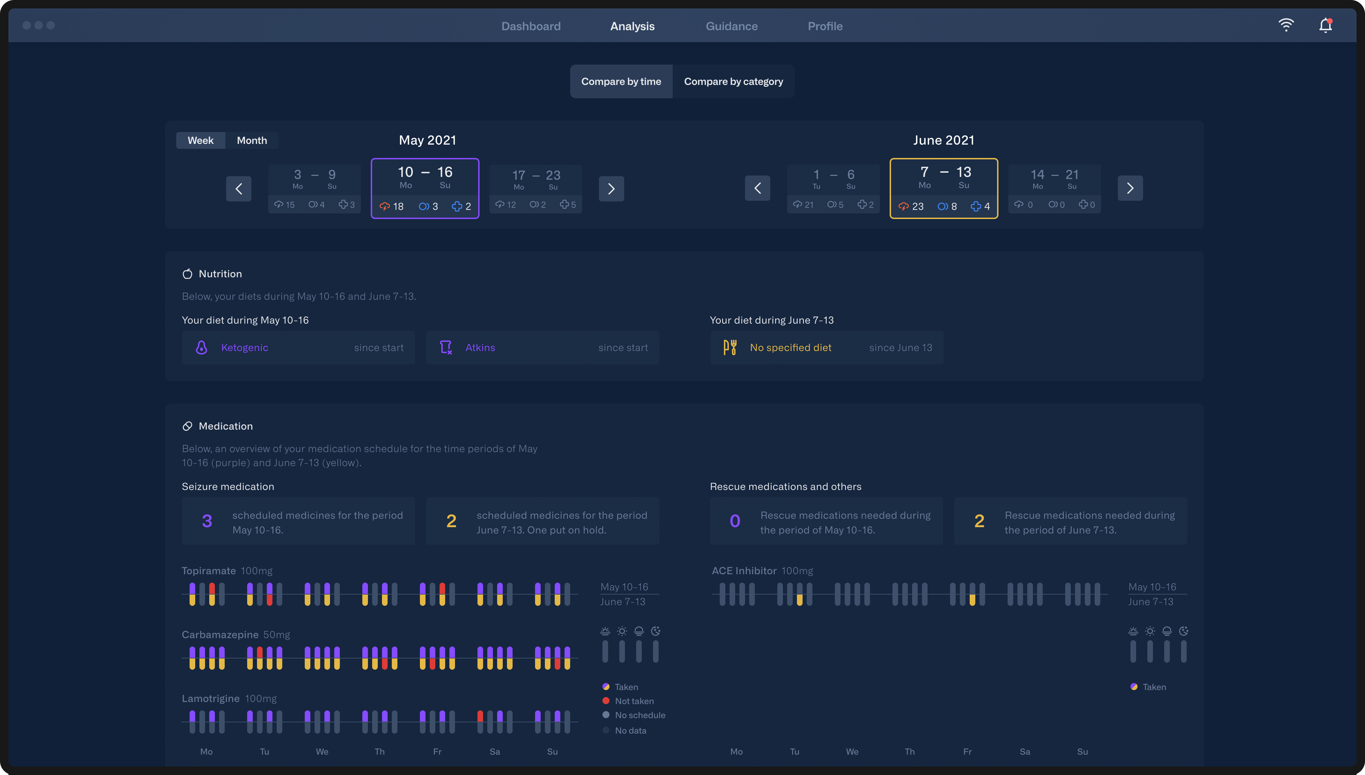Click the 0 rescue medications May 10-16 card
The width and height of the screenshot is (1365, 775).
pos(826,521)
